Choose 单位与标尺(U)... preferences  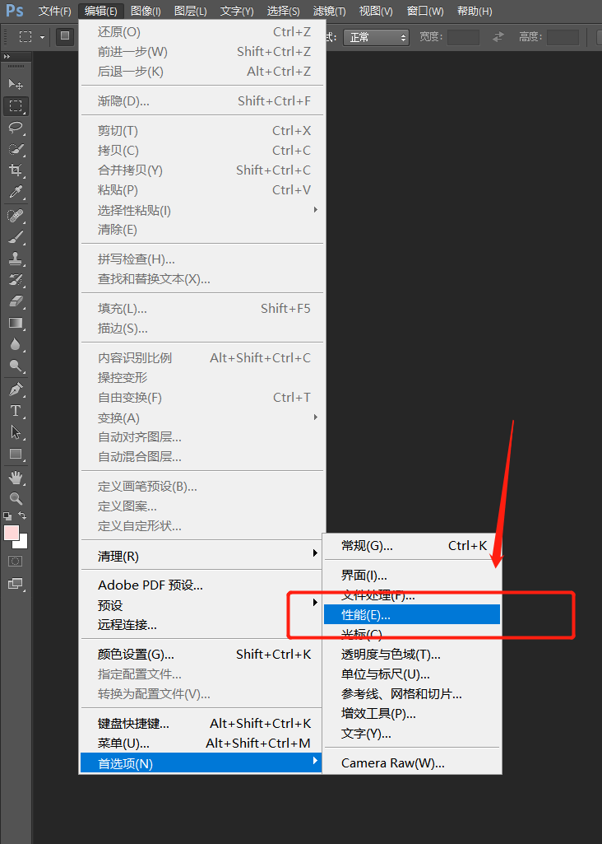pos(412,674)
